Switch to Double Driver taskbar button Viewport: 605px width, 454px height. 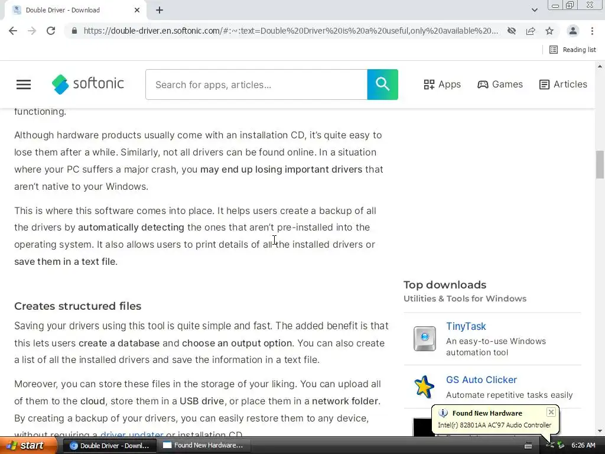109,446
